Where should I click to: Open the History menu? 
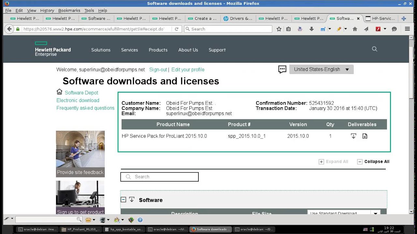tap(47, 10)
